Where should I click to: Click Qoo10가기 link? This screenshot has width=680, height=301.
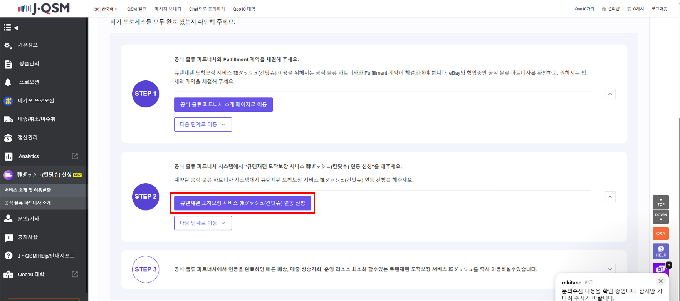584,9
